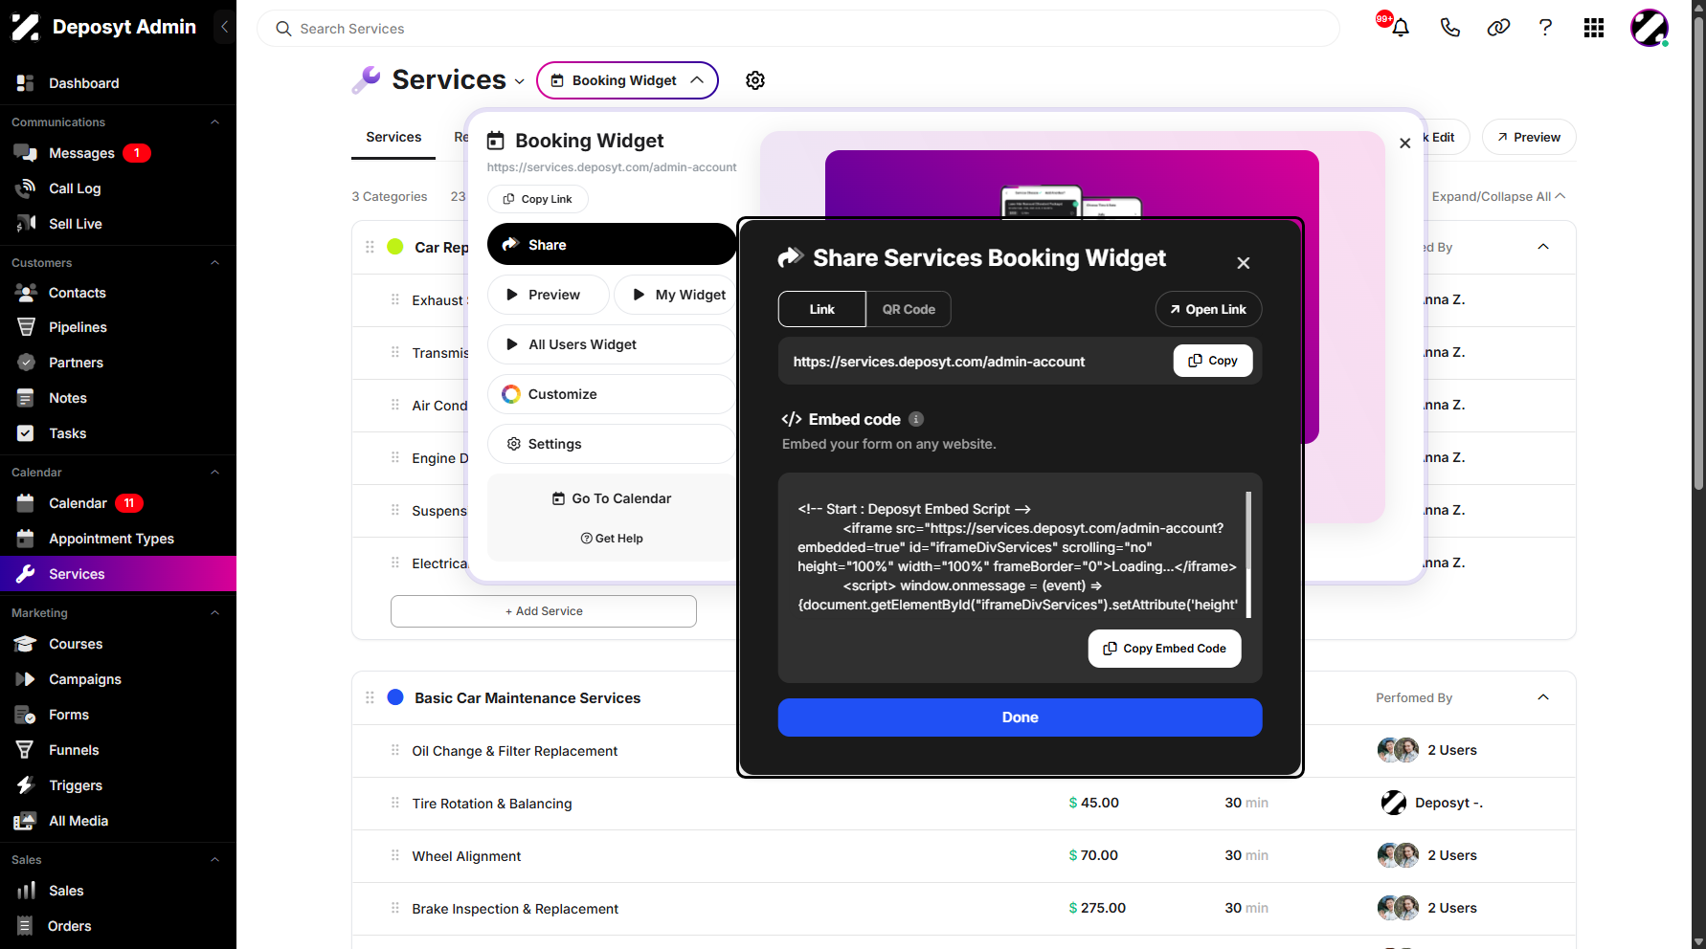The image size is (1706, 949).
Task: Click the link chain icon in top bar
Action: click(1498, 28)
